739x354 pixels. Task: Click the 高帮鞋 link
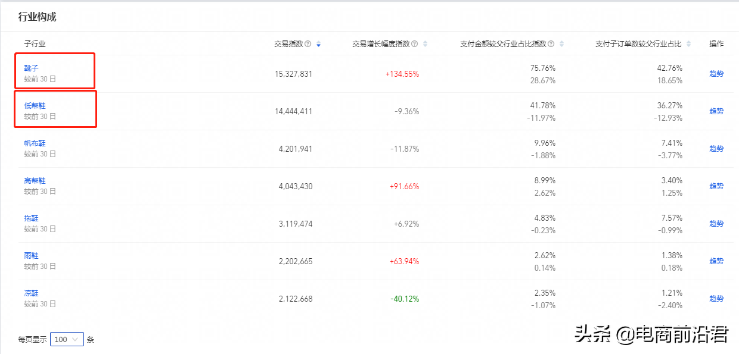click(35, 180)
